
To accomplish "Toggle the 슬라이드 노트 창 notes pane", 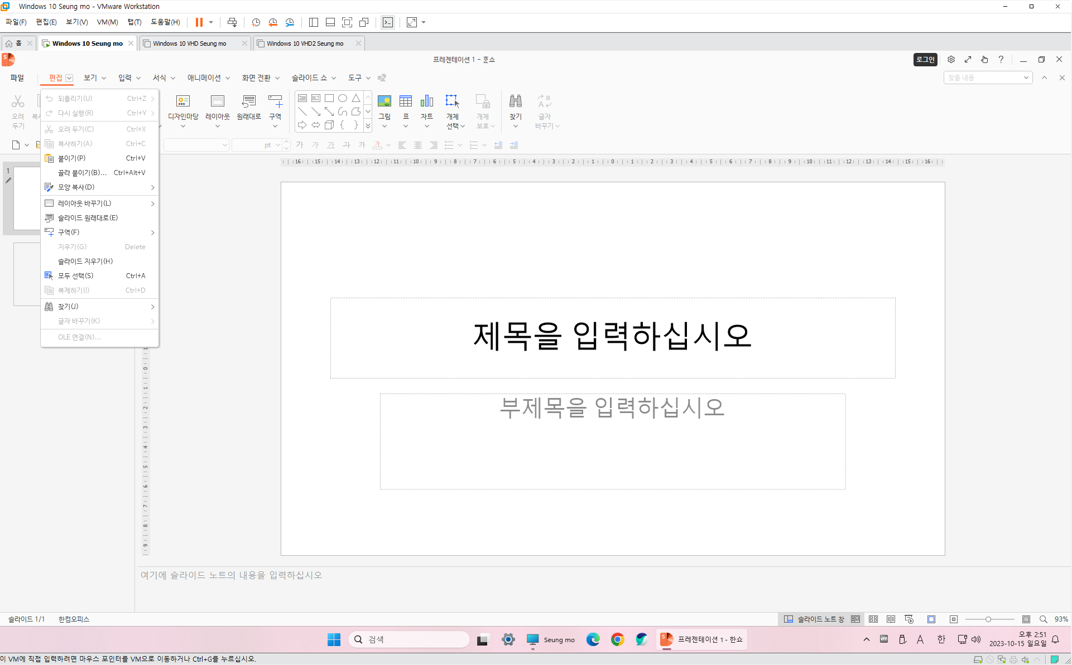I will [814, 619].
